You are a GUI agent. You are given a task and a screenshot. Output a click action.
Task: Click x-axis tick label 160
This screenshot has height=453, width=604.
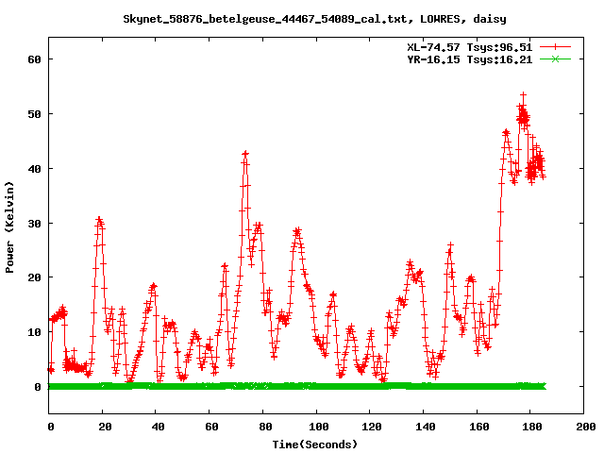tap(478, 427)
